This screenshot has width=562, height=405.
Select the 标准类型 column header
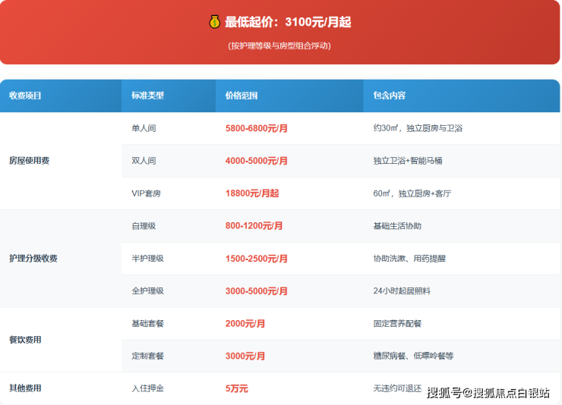coord(147,96)
